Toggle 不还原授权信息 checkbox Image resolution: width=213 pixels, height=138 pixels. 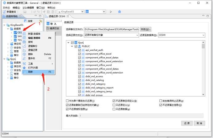click(x=67, y=109)
